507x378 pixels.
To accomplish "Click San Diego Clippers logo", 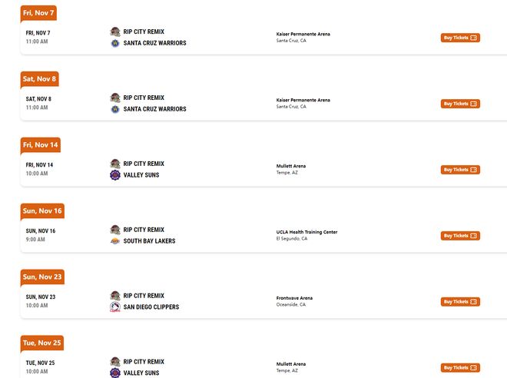I will click(115, 307).
